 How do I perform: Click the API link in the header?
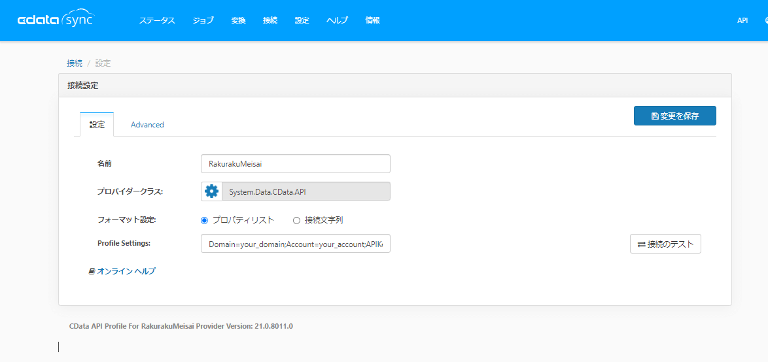pos(742,20)
